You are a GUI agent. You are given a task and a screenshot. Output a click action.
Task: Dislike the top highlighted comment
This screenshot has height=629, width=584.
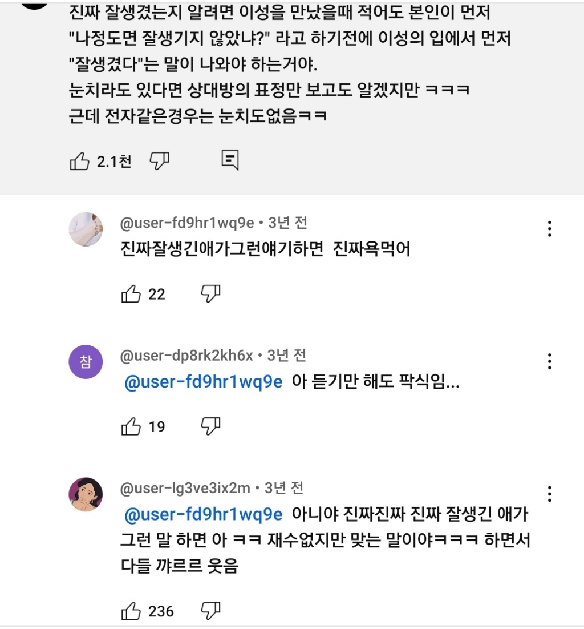point(159,162)
